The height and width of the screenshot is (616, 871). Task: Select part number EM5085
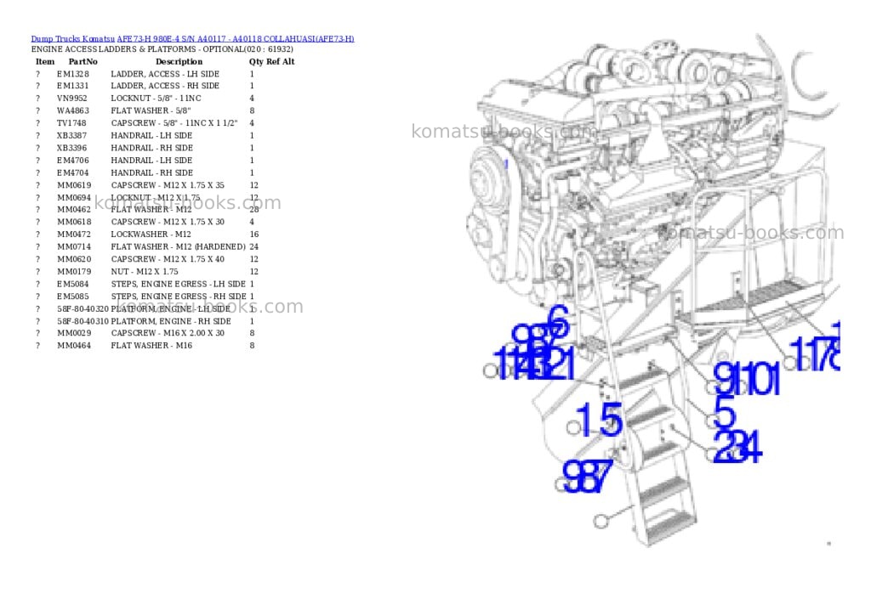click(73, 297)
